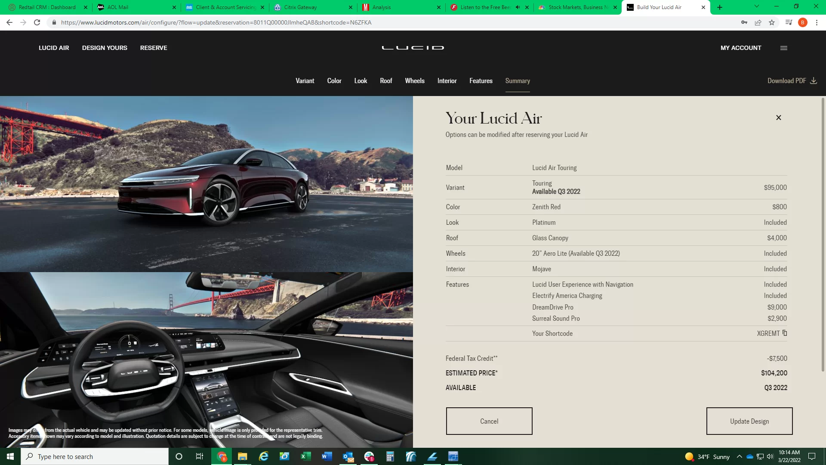Click the RESERVE nav link
The width and height of the screenshot is (826, 465).
(154, 48)
